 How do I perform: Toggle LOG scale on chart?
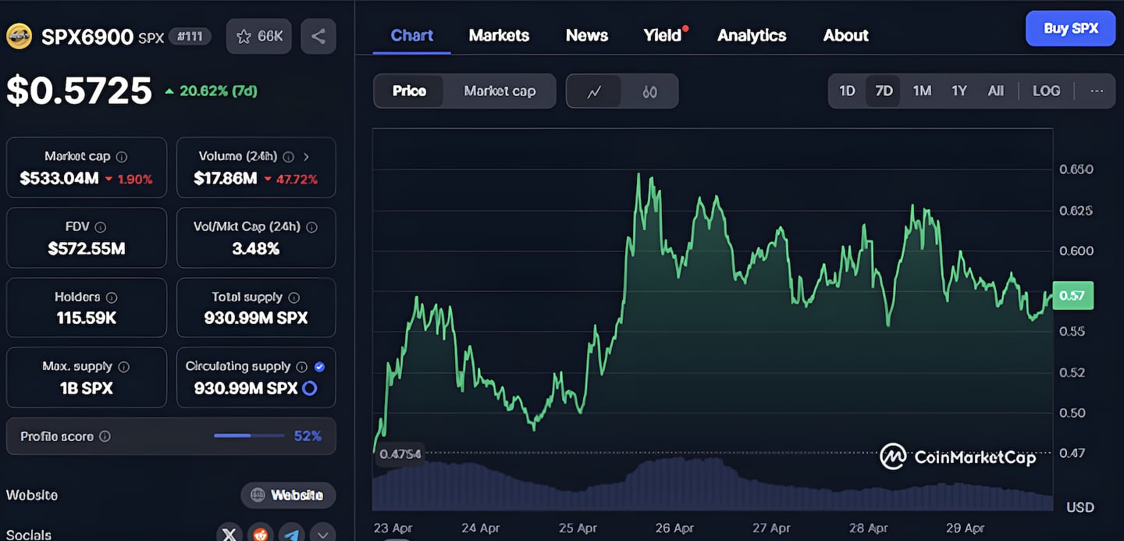point(1046,91)
